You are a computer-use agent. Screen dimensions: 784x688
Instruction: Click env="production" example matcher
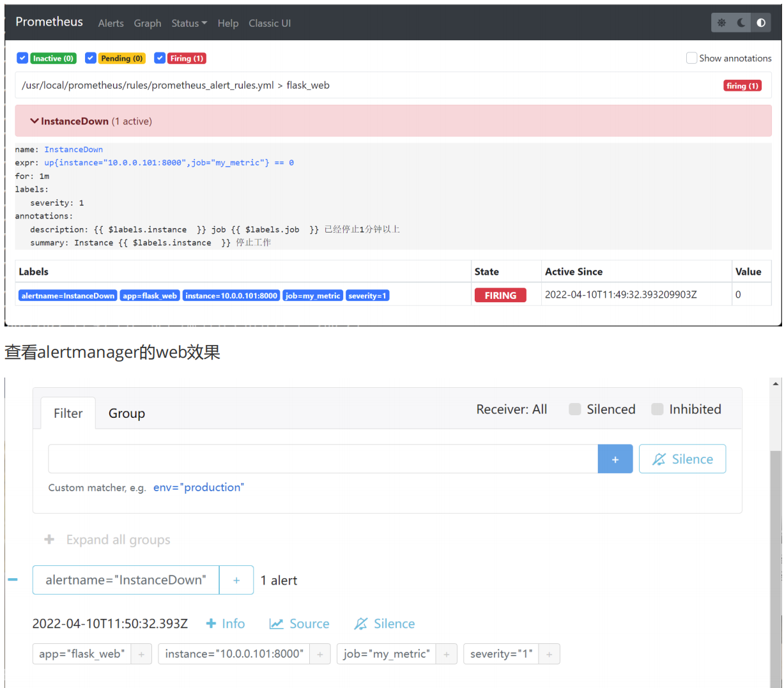pos(199,487)
